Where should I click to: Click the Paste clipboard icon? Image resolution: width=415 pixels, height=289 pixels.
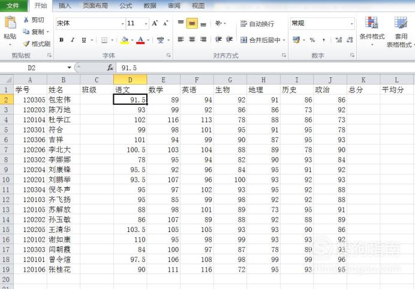10,23
